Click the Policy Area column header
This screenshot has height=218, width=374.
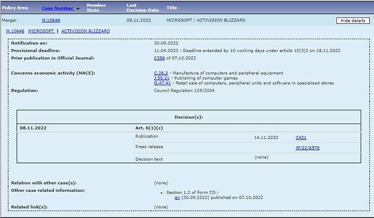[15, 7]
